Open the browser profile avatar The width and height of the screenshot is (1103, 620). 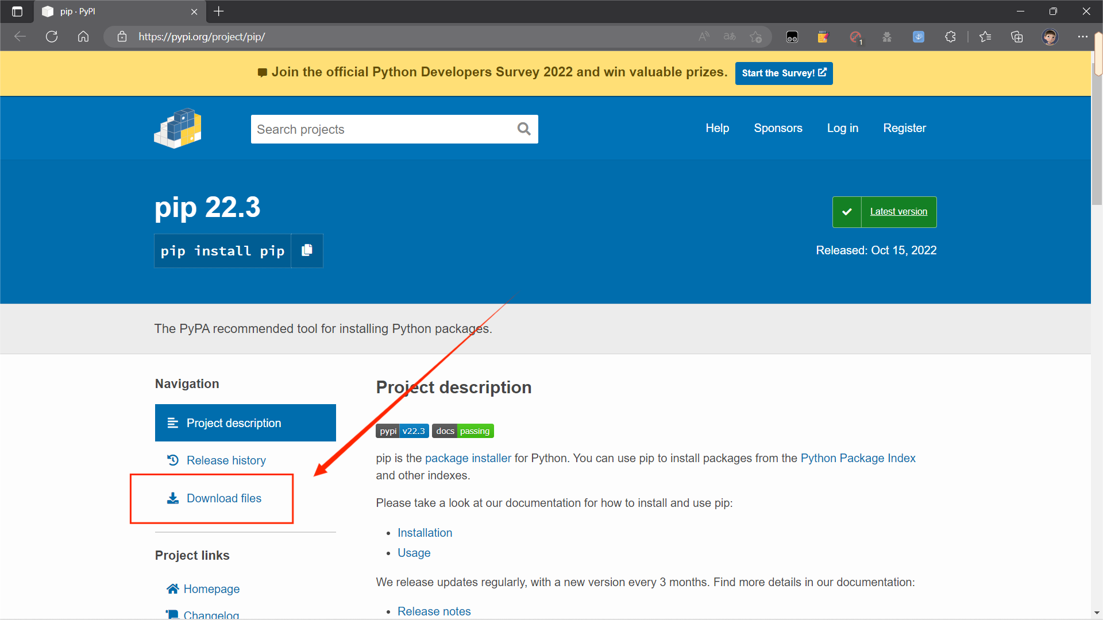pyautogui.click(x=1050, y=37)
